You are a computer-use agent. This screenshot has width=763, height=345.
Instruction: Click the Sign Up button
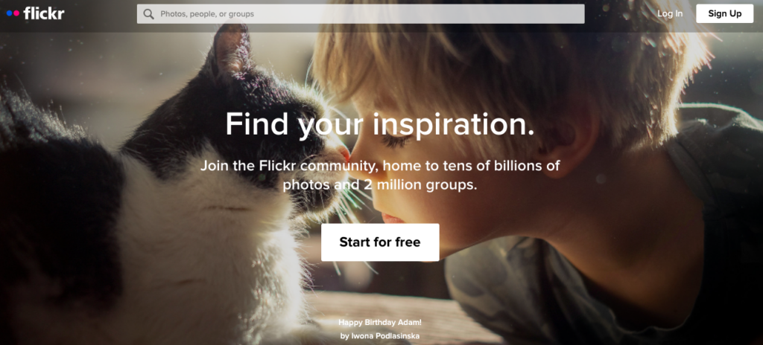[x=724, y=13]
